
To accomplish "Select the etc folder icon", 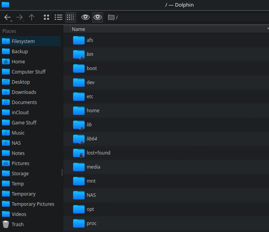I will [79, 97].
